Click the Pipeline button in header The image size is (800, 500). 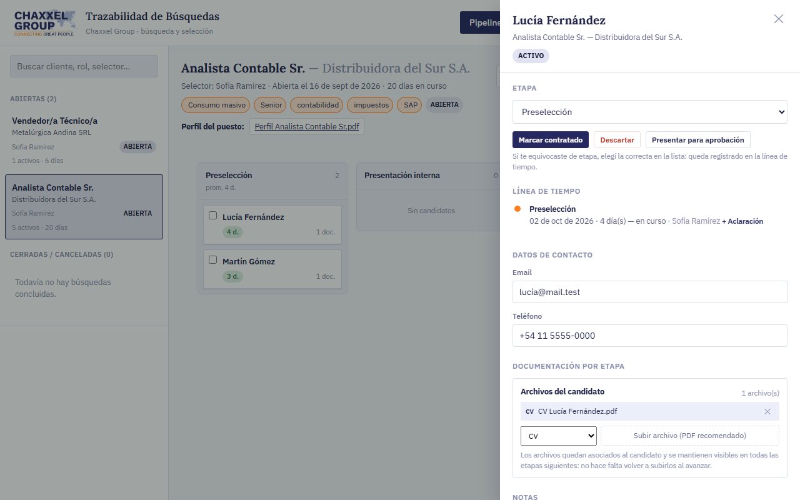pyautogui.click(x=481, y=22)
